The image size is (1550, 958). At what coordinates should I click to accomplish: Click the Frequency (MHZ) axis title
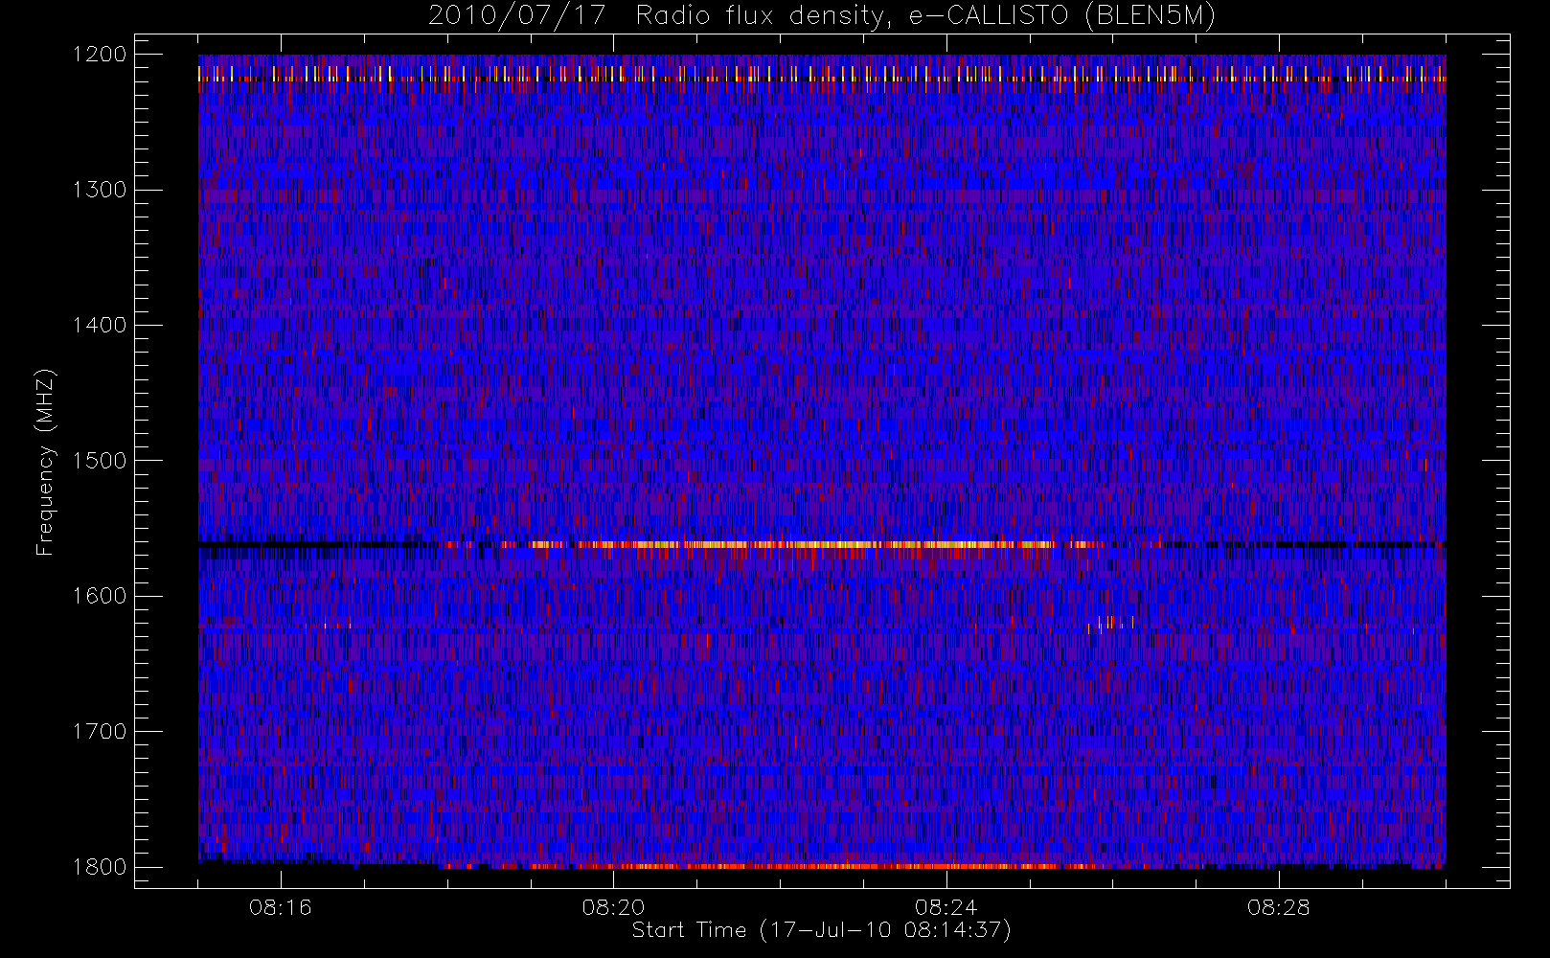pos(45,463)
